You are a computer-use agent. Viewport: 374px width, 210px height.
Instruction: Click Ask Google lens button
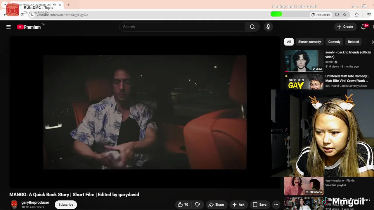click(x=321, y=15)
